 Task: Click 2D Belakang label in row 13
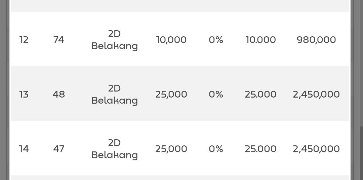tap(114, 94)
